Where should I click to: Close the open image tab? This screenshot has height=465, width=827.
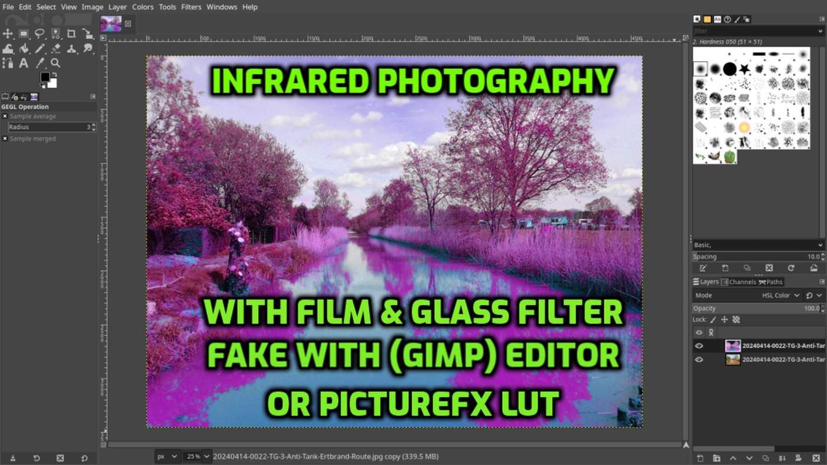point(128,24)
